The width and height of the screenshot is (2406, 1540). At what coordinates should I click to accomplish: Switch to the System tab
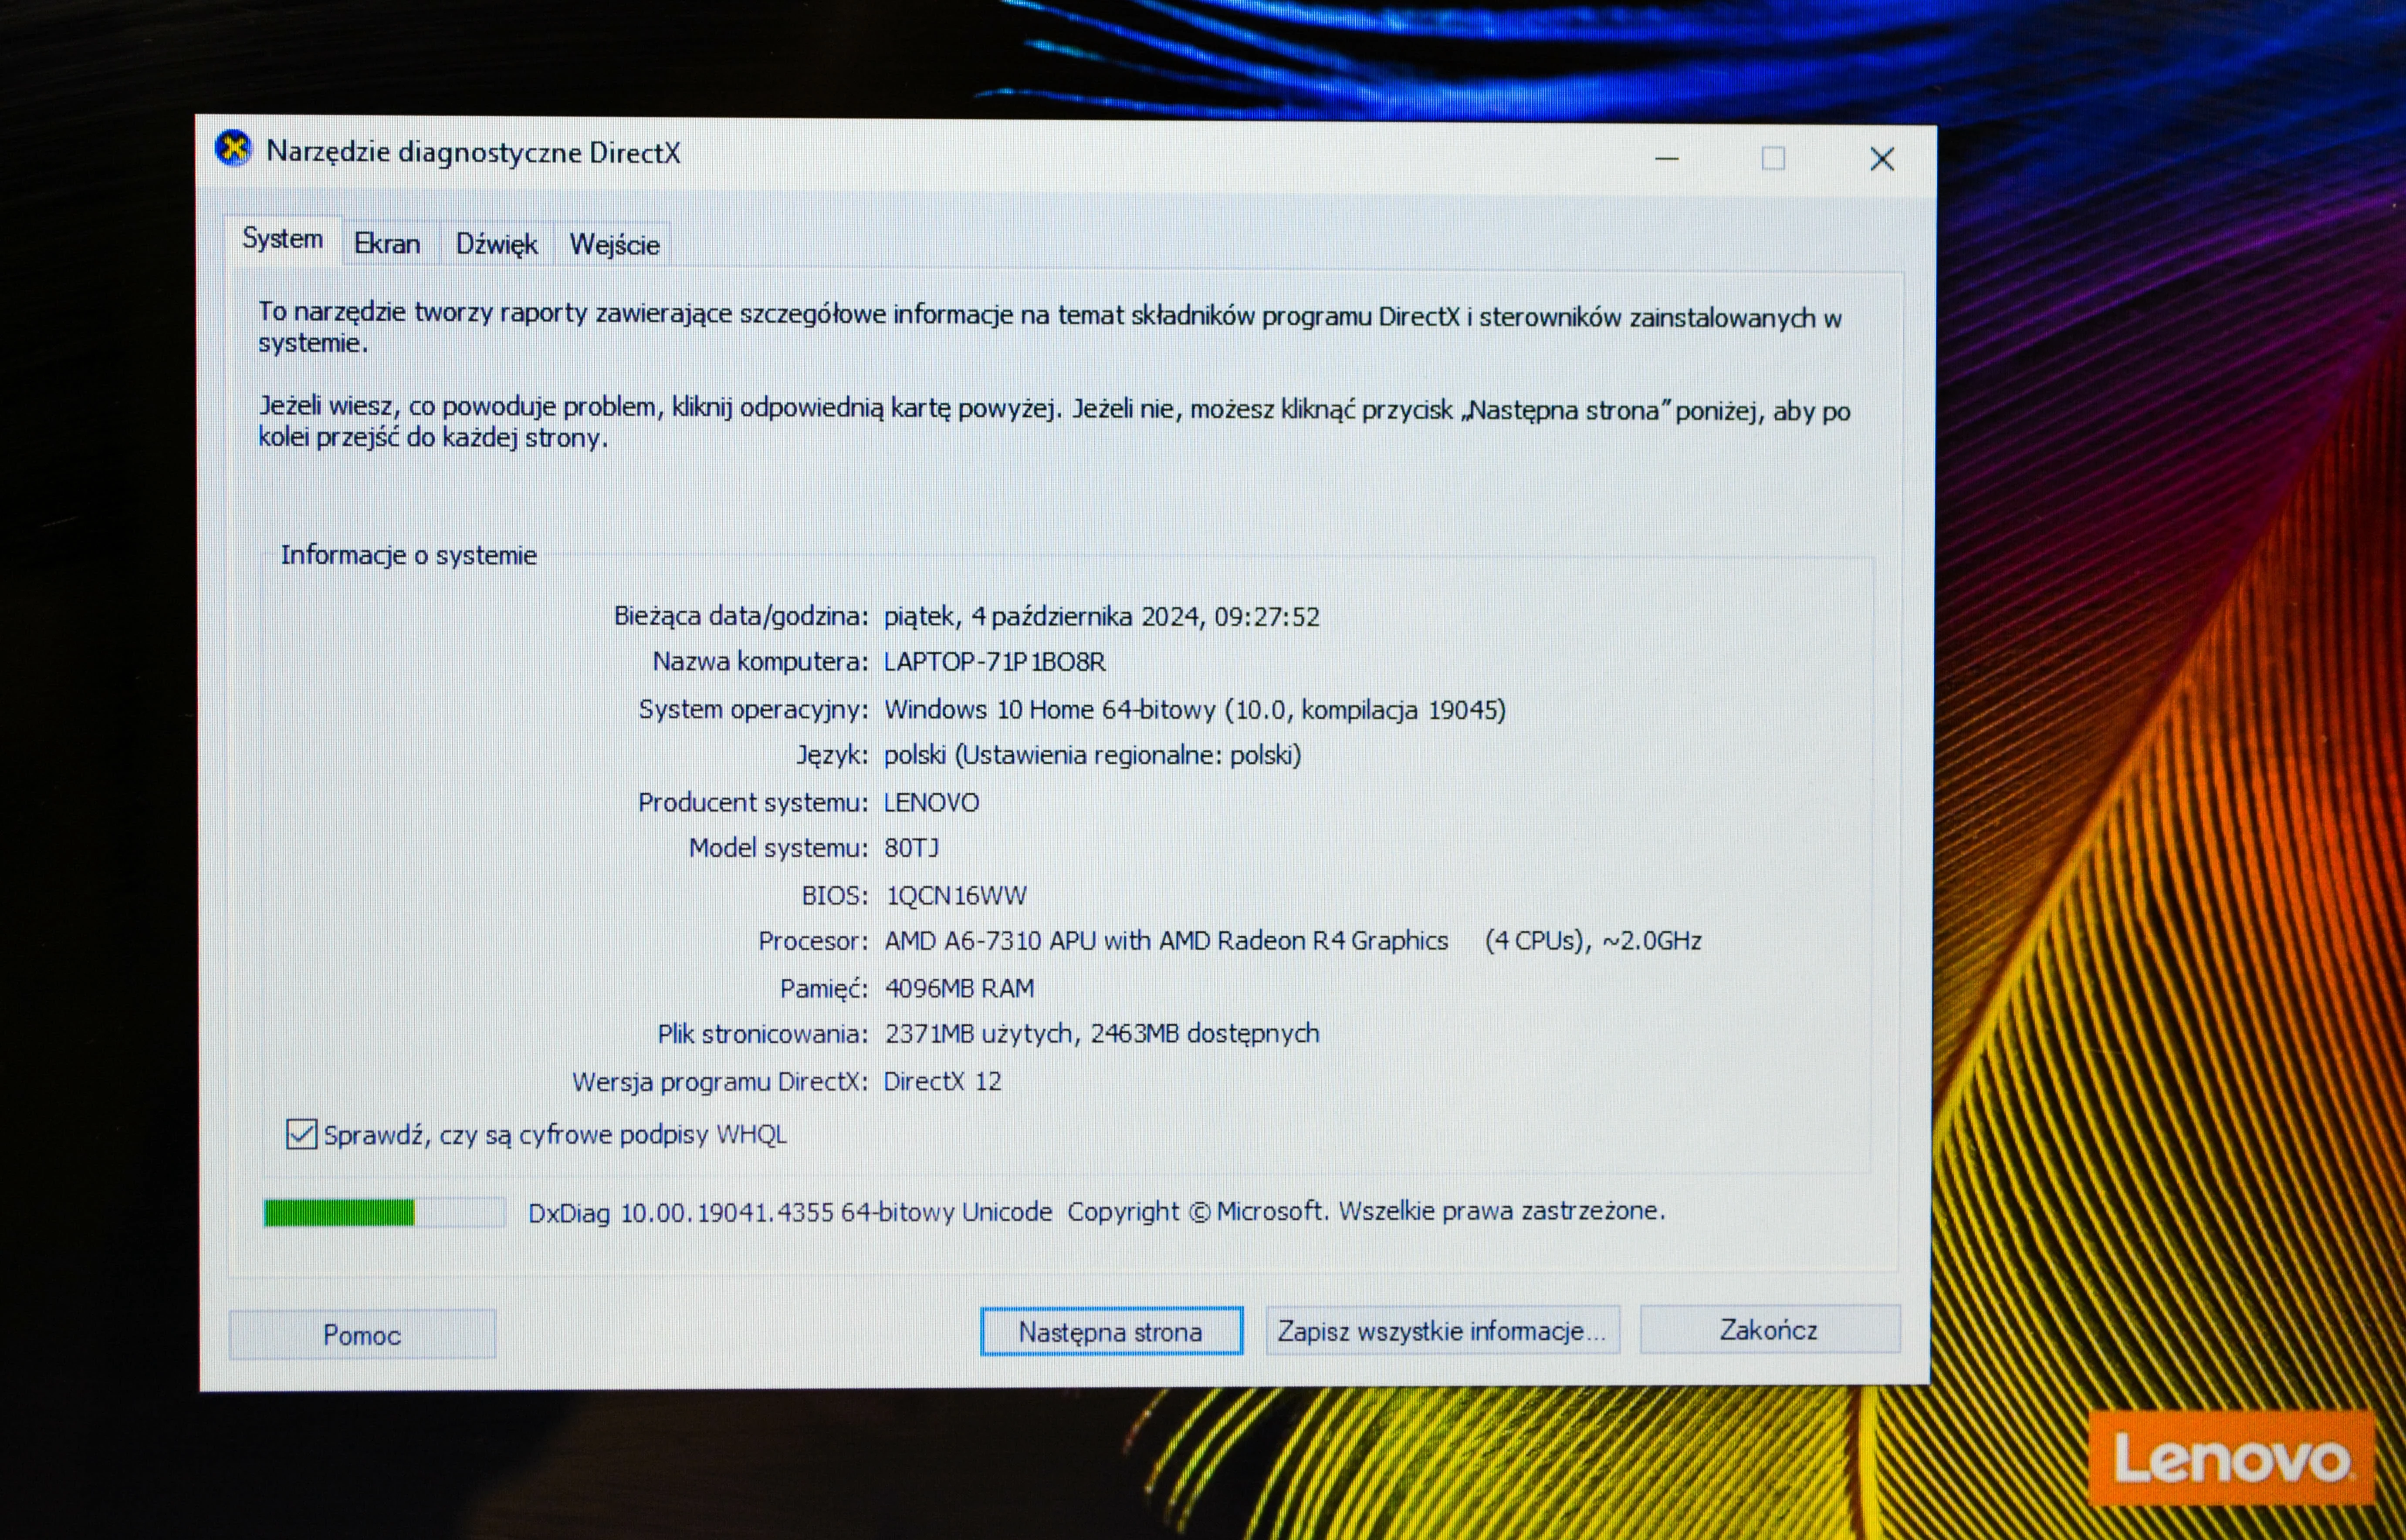[282, 239]
